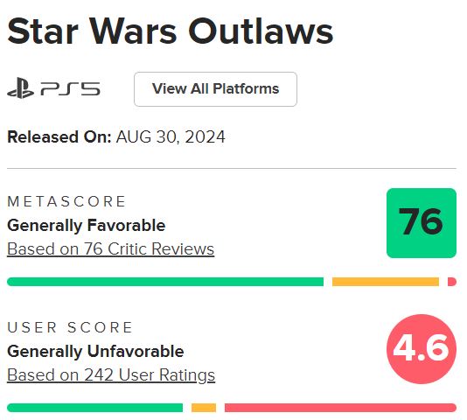Click the red User Score 4.6 circle
Viewport: 467px width, 420px height.
click(422, 349)
